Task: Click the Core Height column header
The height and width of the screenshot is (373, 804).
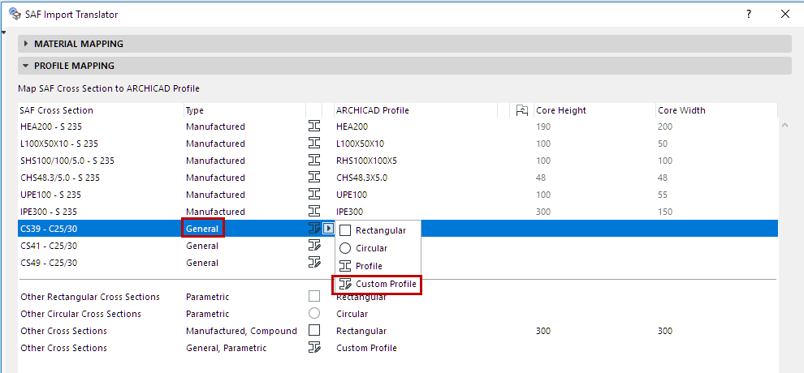Action: click(561, 110)
